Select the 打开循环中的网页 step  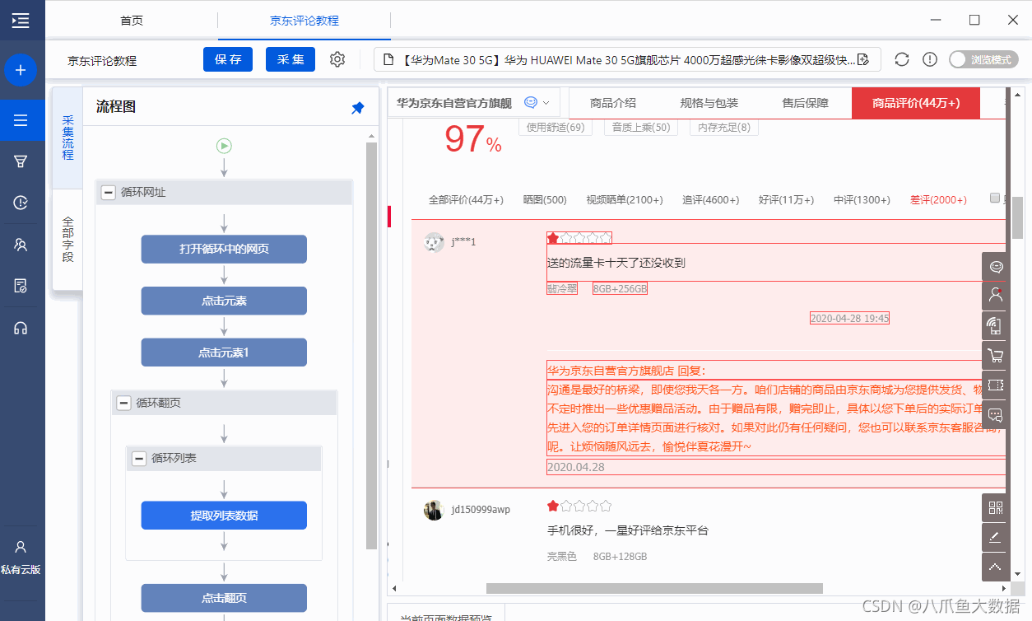[x=224, y=249]
